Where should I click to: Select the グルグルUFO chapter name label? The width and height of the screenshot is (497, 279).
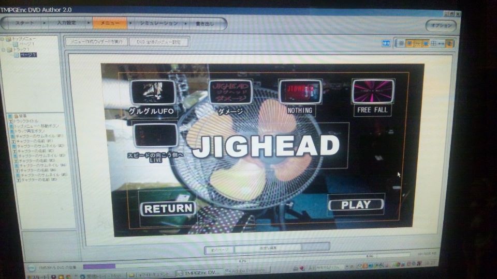pos(152,111)
